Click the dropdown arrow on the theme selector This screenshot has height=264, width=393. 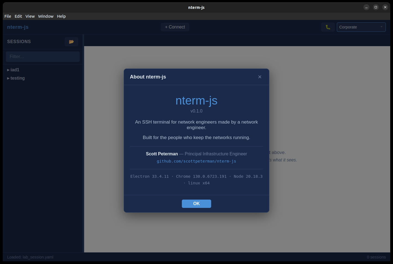pyautogui.click(x=381, y=27)
